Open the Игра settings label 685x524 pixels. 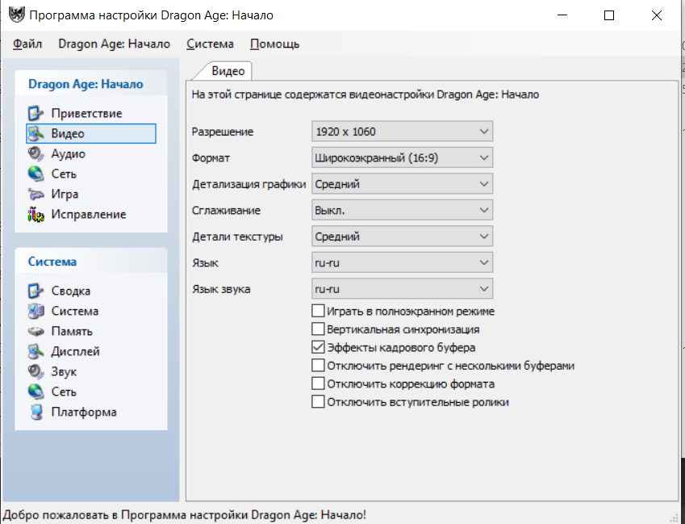tap(65, 194)
